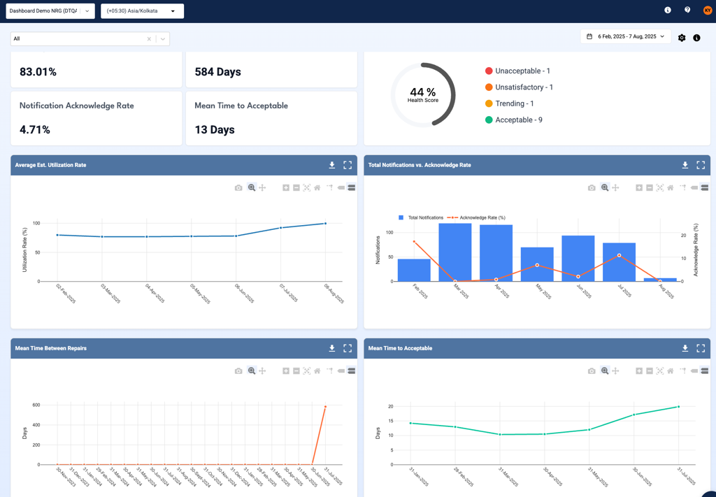Clear the All filter selection with the X
Viewport: 716px width, 497px height.
(149, 38)
